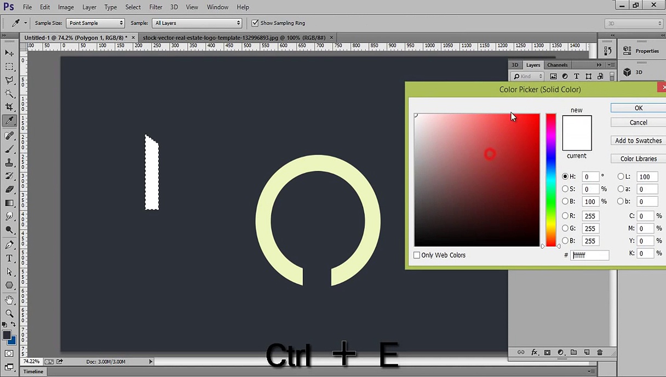Click the foreground color swatch in toolbox

click(x=7, y=335)
